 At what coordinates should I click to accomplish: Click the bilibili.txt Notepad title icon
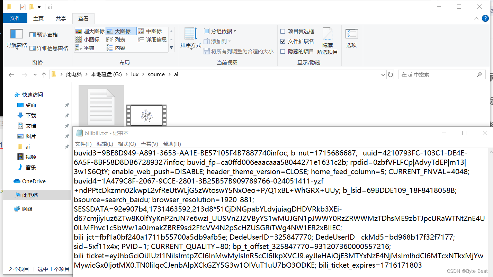tap(79, 133)
